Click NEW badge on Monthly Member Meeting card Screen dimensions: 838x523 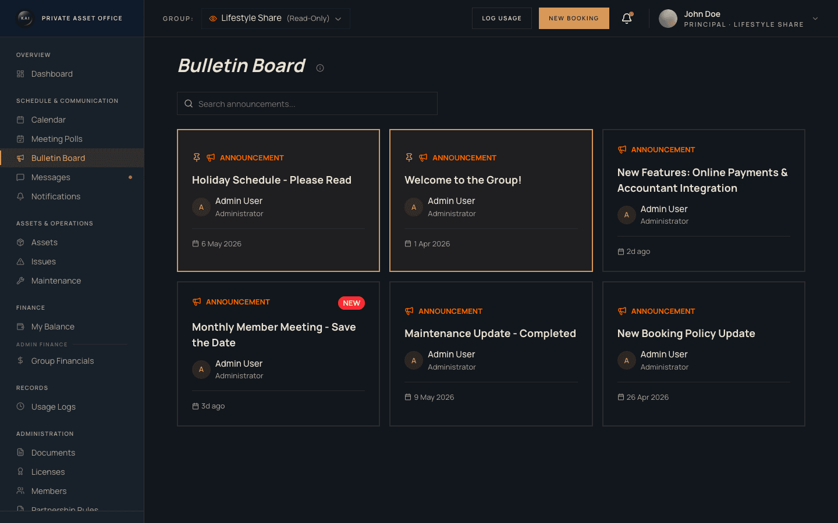tap(351, 303)
